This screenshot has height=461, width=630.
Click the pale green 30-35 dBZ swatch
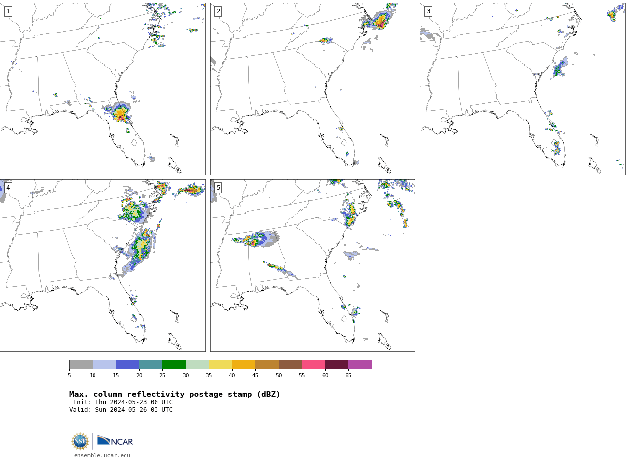197,364
